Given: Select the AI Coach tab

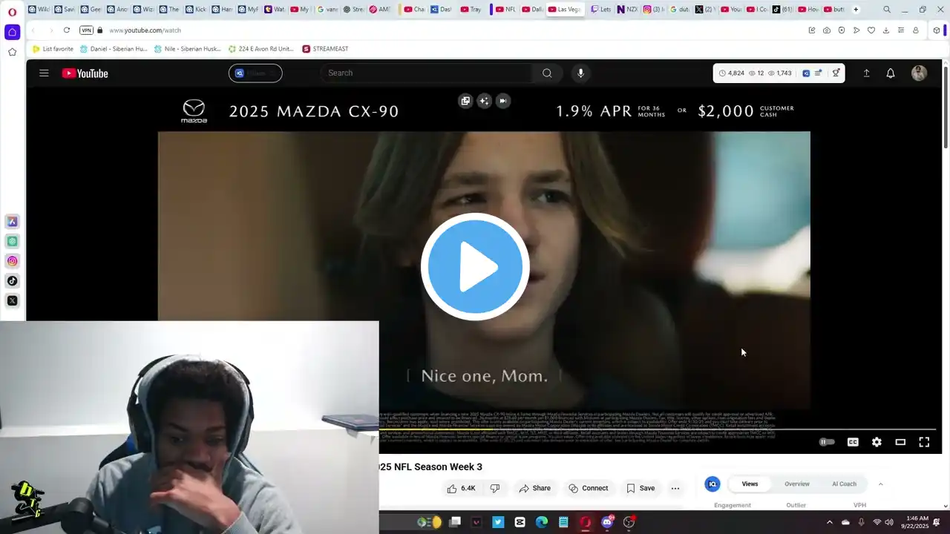Looking at the screenshot, I should pyautogui.click(x=844, y=484).
